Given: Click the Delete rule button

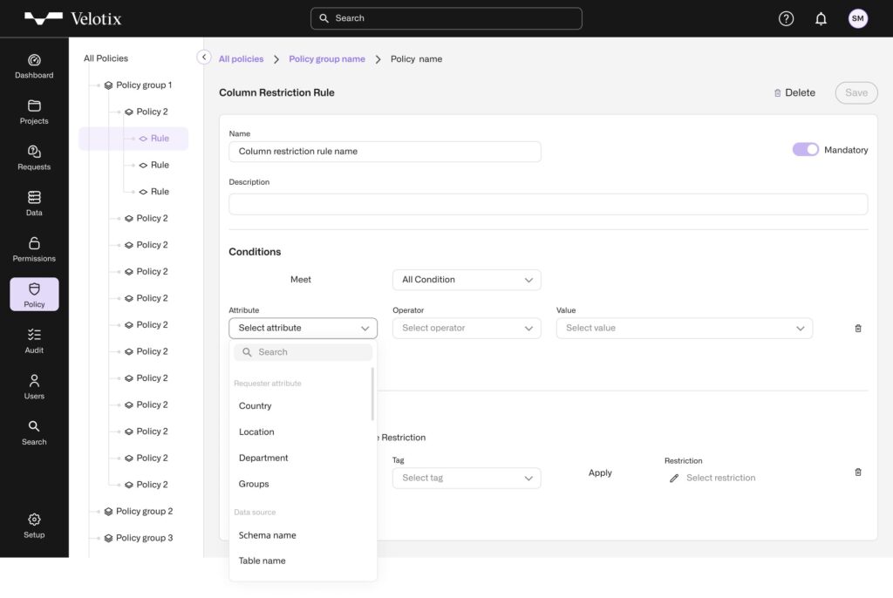Looking at the screenshot, I should tap(794, 92).
